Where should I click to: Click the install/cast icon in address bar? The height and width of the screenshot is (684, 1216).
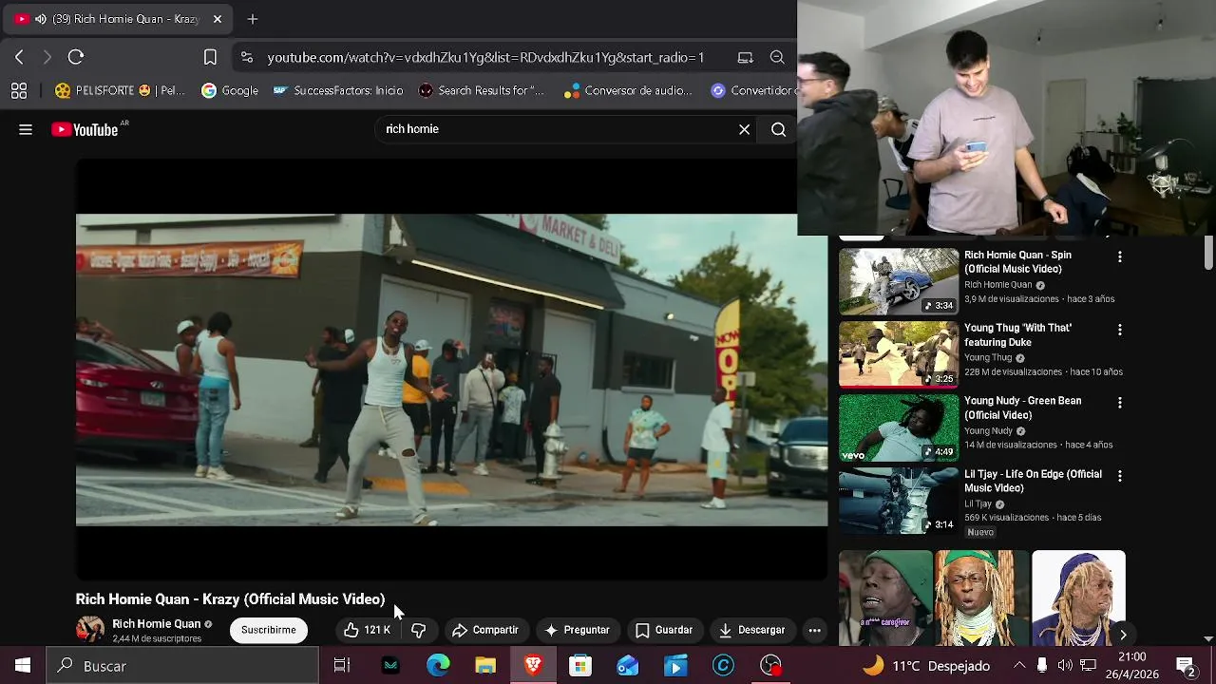click(746, 57)
